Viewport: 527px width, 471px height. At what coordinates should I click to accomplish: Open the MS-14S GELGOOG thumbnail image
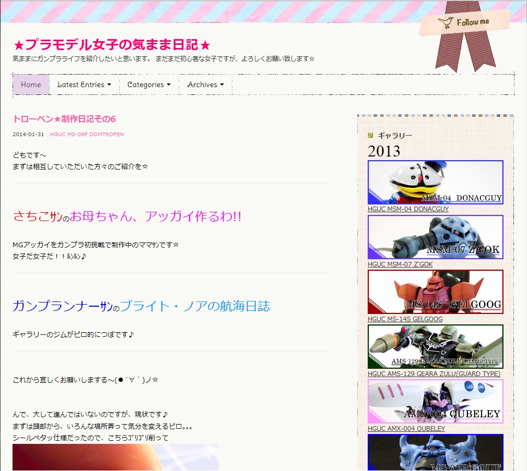435,292
